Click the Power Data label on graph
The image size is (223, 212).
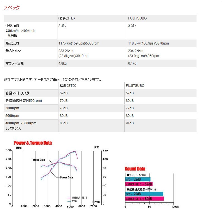click(66, 178)
